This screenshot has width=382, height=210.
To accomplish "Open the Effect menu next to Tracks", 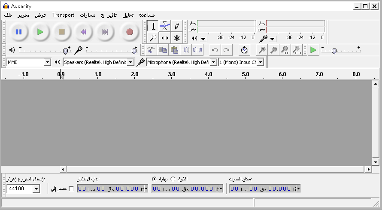I will click(109, 15).
